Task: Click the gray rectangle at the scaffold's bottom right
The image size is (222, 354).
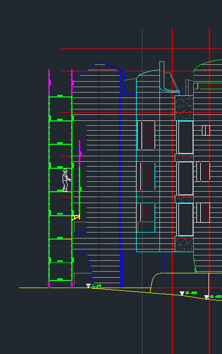Action: pyautogui.click(x=83, y=279)
